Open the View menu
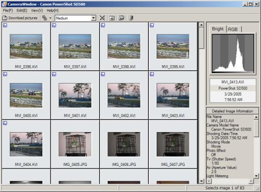This screenshot has height=192, width=261. [x=37, y=10]
